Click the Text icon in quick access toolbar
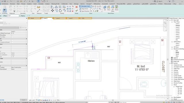Image resolution: width=184 pixels, height=103 pixels. pos(29,1)
